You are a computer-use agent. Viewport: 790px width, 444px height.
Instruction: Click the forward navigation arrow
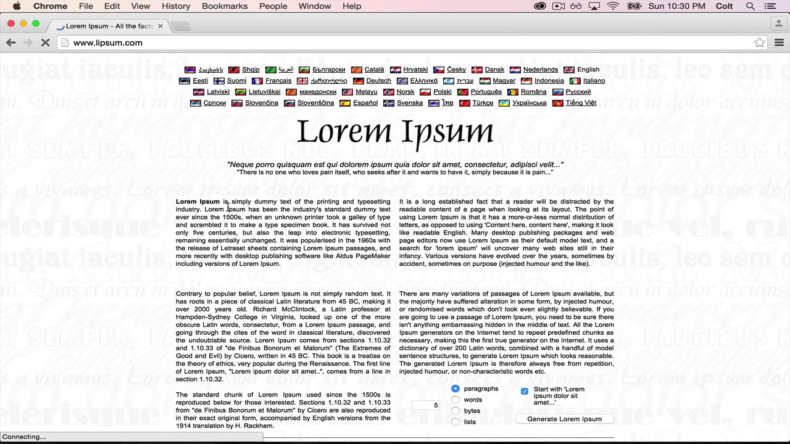[x=27, y=43]
